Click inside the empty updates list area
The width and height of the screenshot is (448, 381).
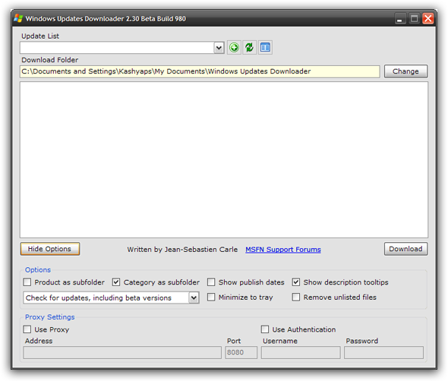224,159
